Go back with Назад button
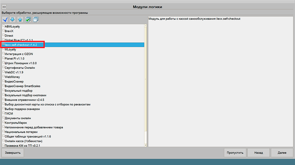This screenshot has width=295, height=165. pyautogui.click(x=259, y=153)
